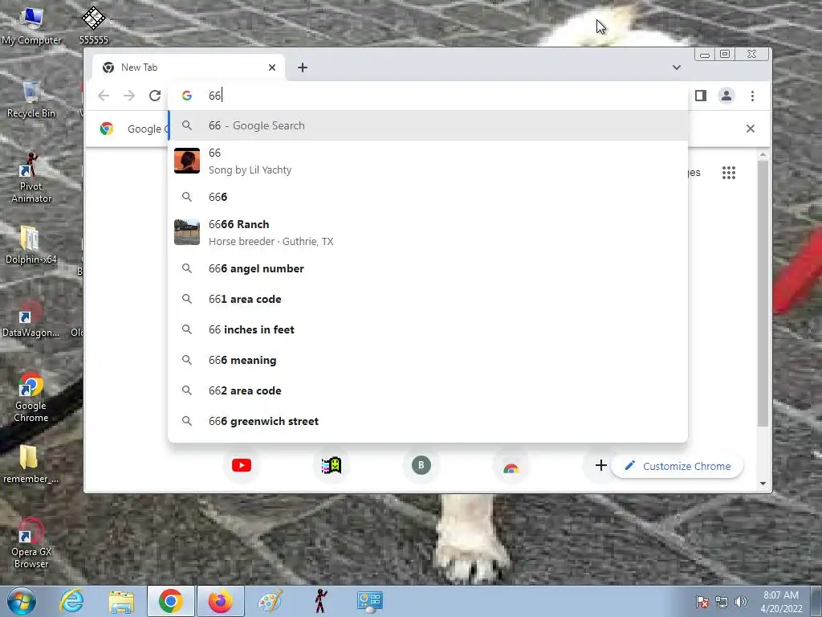
Task: Open the colorful ghost shortcut tile
Action: pos(332,465)
